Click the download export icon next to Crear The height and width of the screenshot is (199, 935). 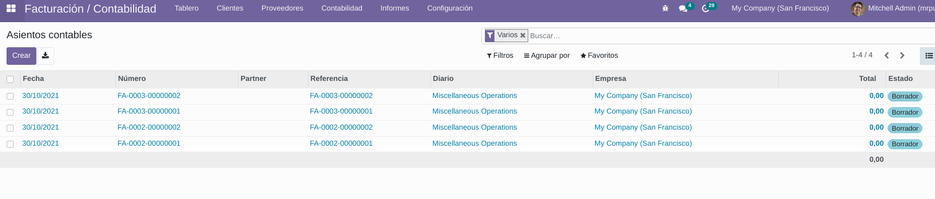(x=45, y=56)
